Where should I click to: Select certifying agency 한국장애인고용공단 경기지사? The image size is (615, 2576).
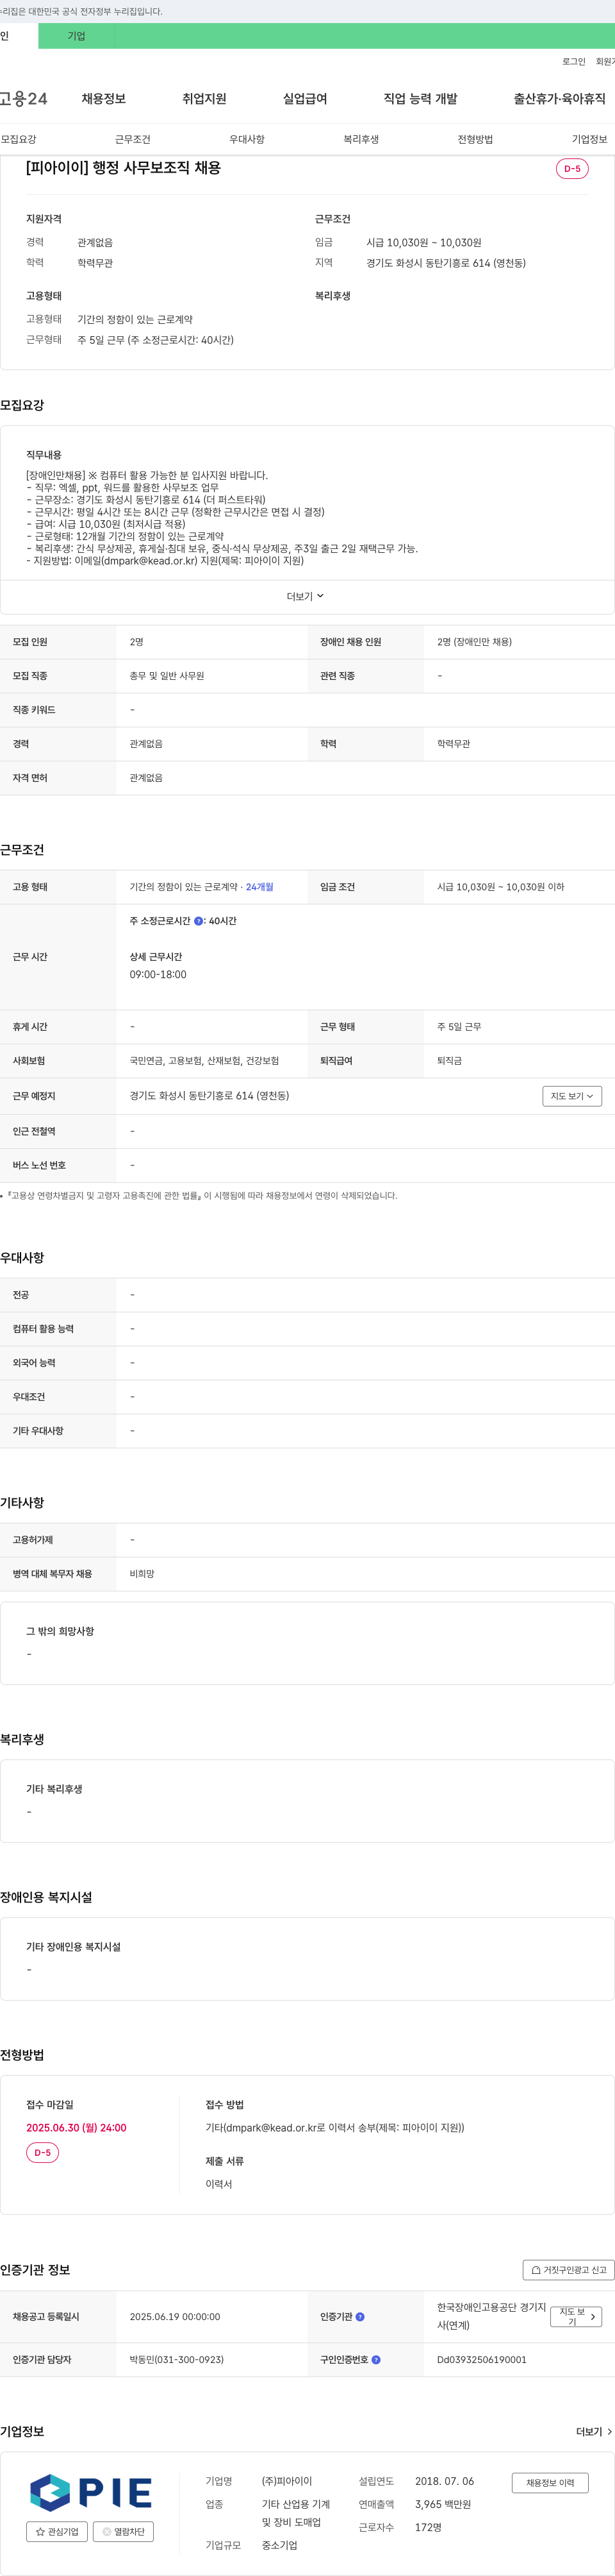point(491,2316)
